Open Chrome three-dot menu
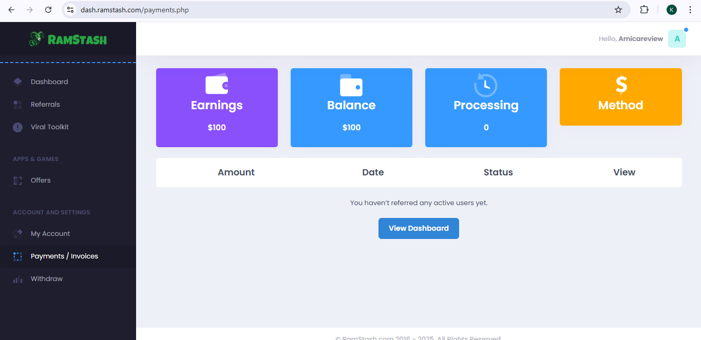Screen dimensions: 701x340 [x=690, y=10]
